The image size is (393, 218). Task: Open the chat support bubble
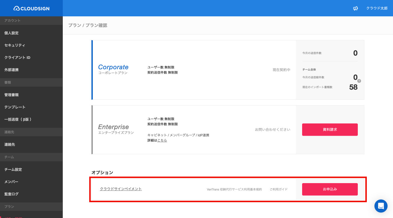[x=381, y=206]
